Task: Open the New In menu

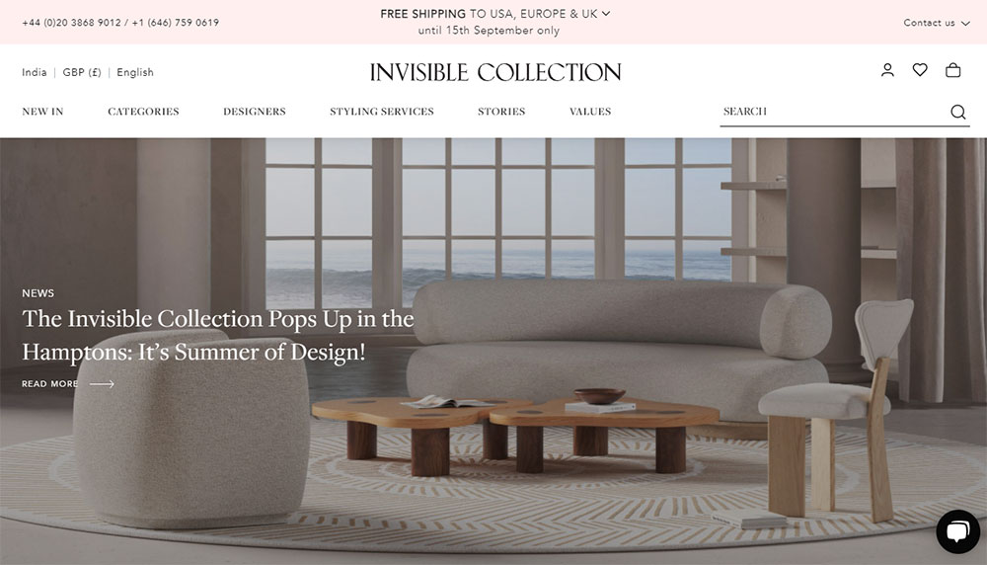Action: click(42, 112)
